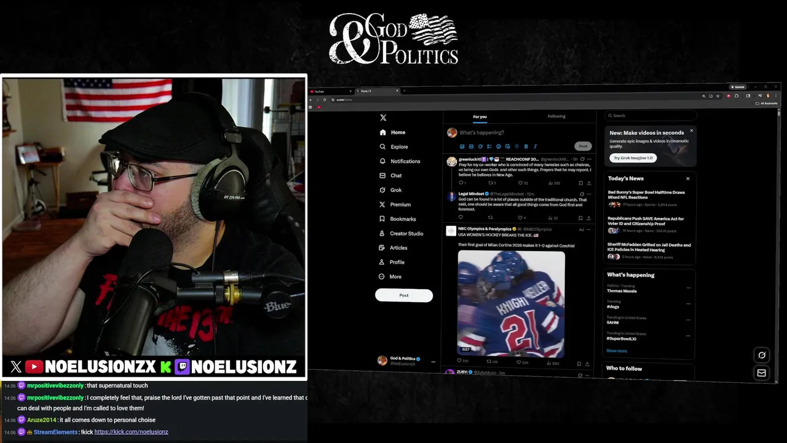Open Profile in the X sidebar
Image resolution: width=787 pixels, height=443 pixels.
392,262
